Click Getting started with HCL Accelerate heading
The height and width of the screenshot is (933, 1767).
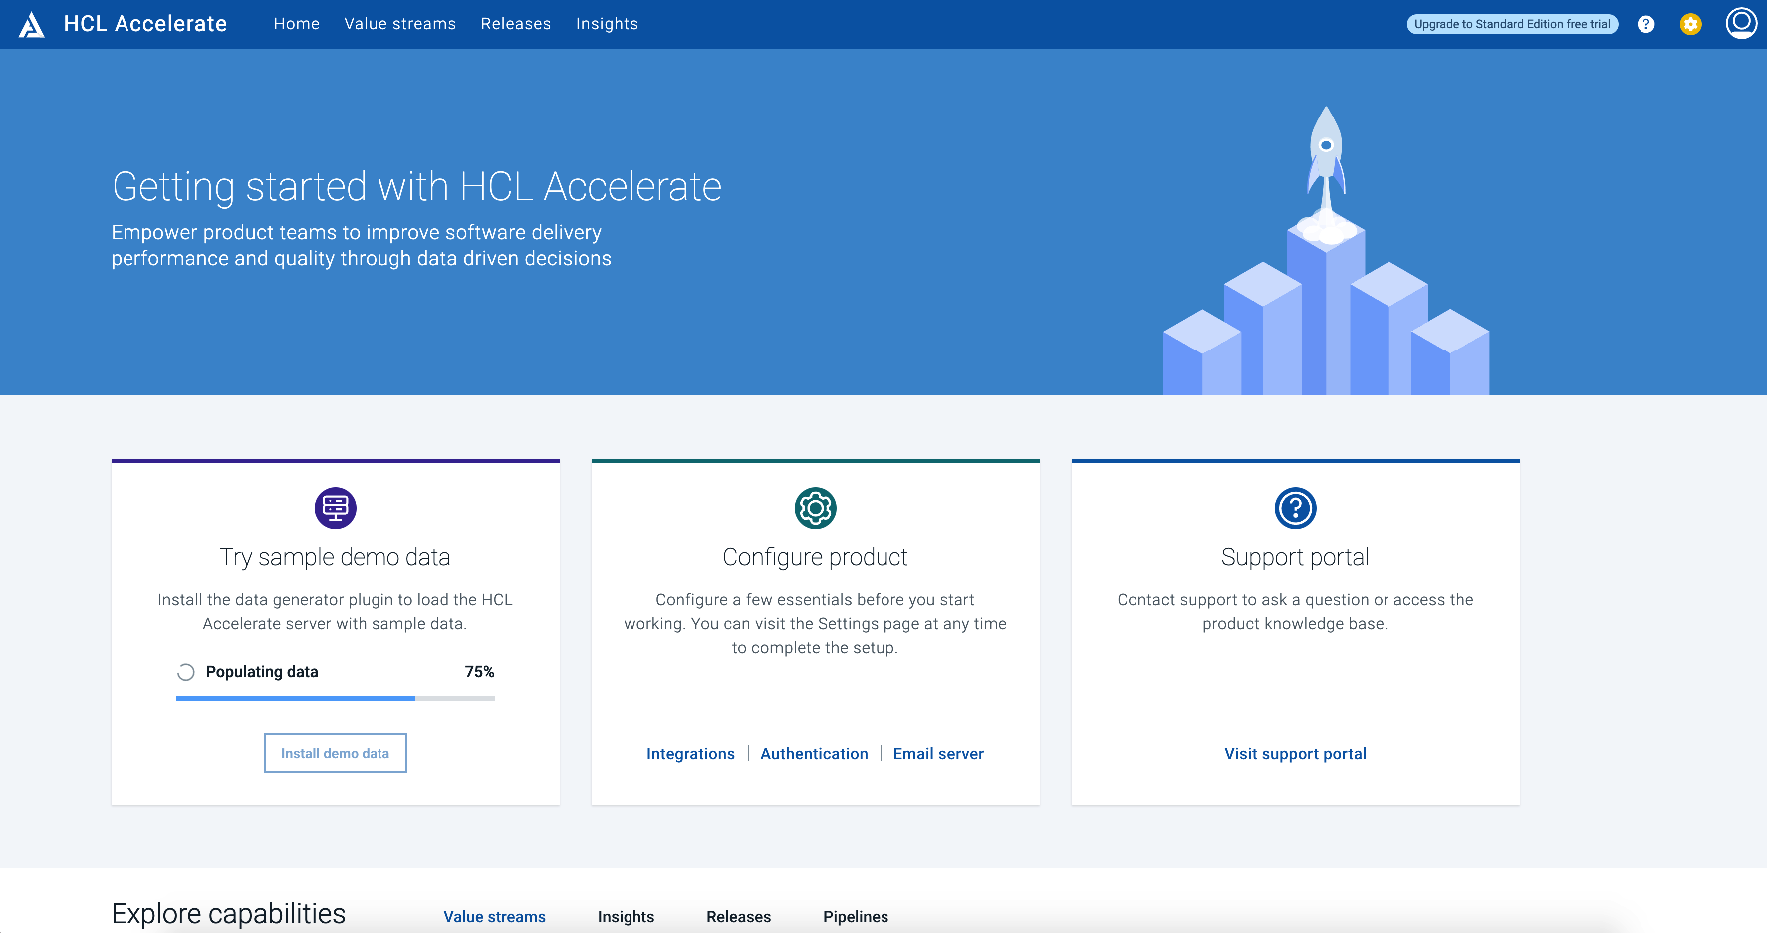pos(417,187)
